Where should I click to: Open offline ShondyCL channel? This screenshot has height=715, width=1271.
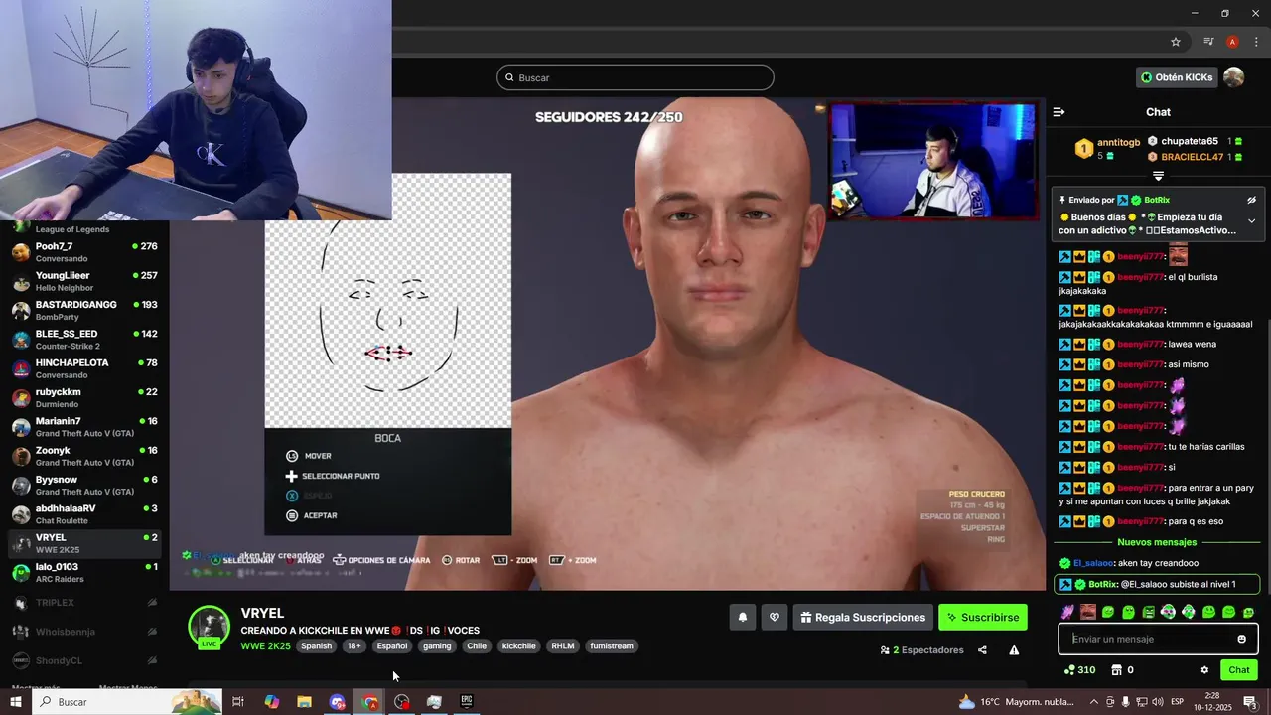[84, 660]
